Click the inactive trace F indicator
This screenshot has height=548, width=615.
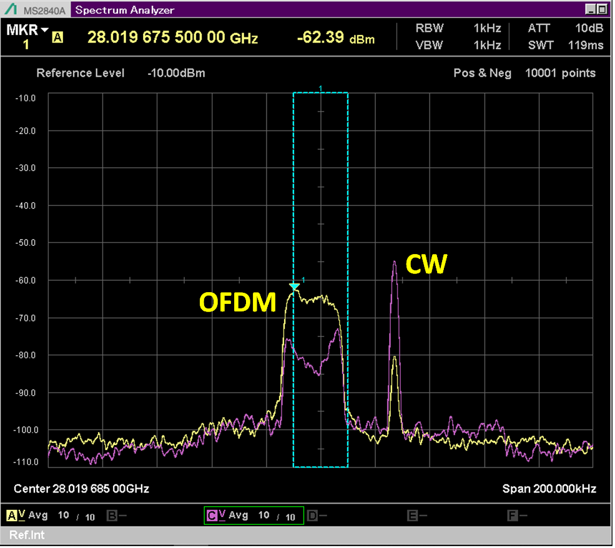tap(512, 516)
